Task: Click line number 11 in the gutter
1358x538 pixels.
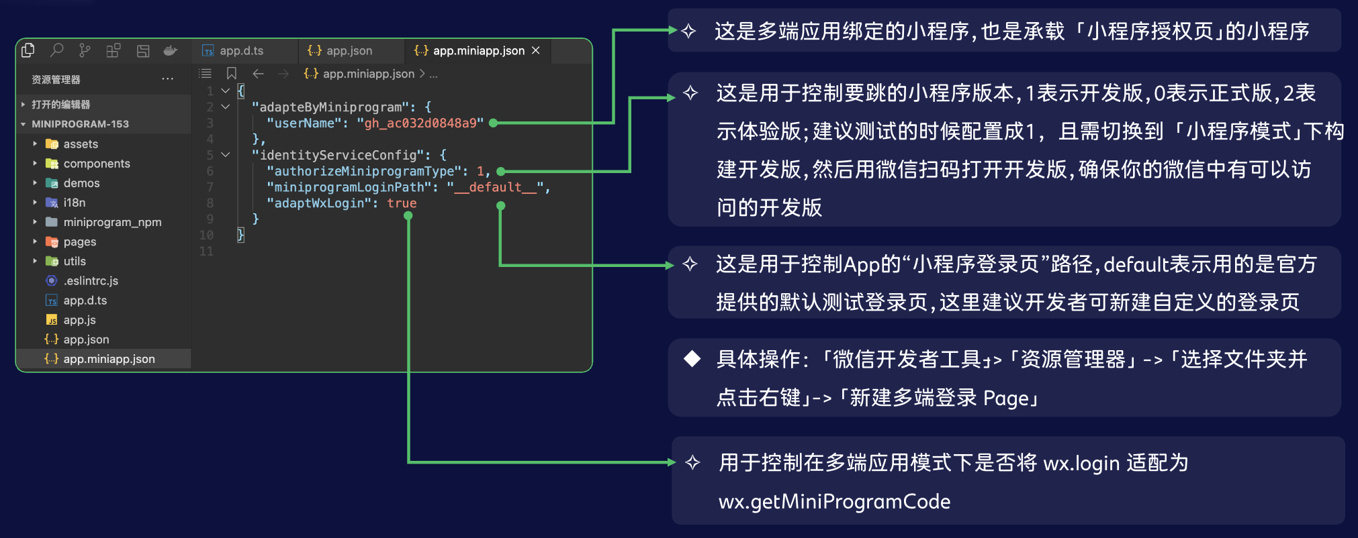Action: pyautogui.click(x=206, y=251)
